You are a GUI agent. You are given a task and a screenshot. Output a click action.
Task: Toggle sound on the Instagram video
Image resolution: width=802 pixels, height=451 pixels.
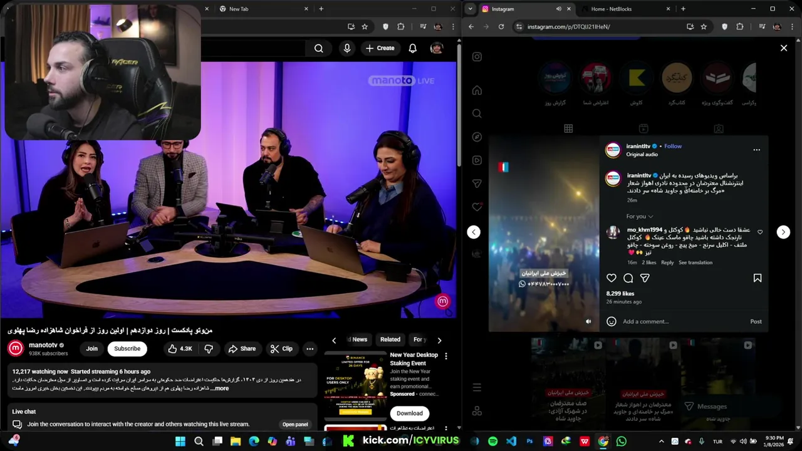tap(588, 321)
